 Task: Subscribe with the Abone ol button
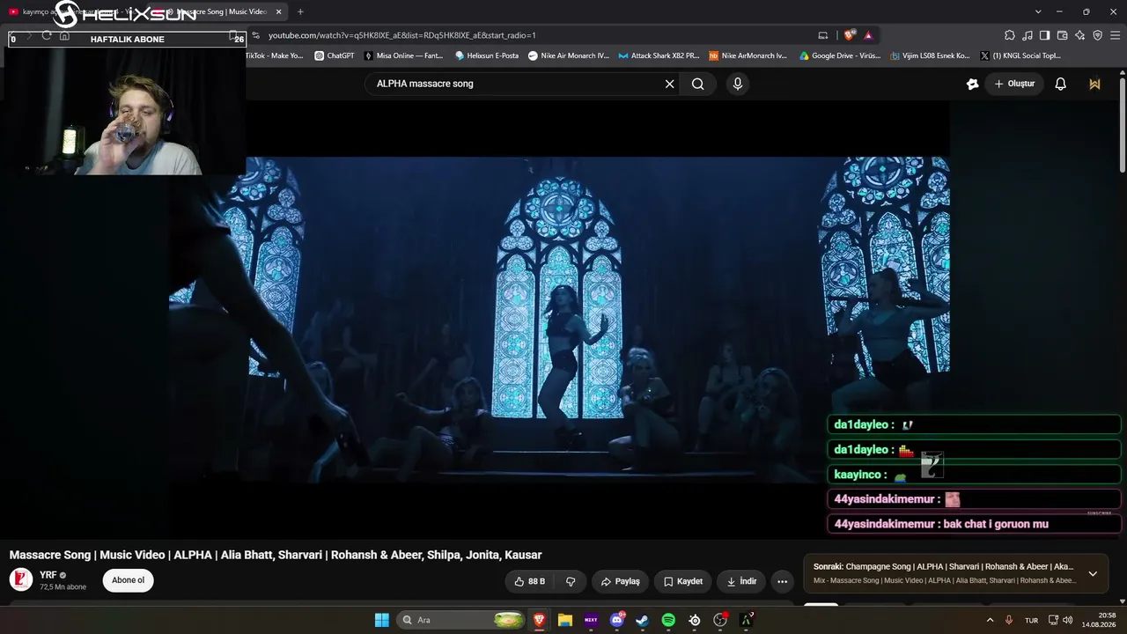tap(128, 580)
